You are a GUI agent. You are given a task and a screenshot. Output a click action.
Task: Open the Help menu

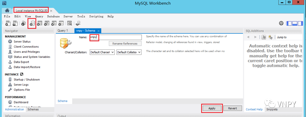click(x=110, y=16)
